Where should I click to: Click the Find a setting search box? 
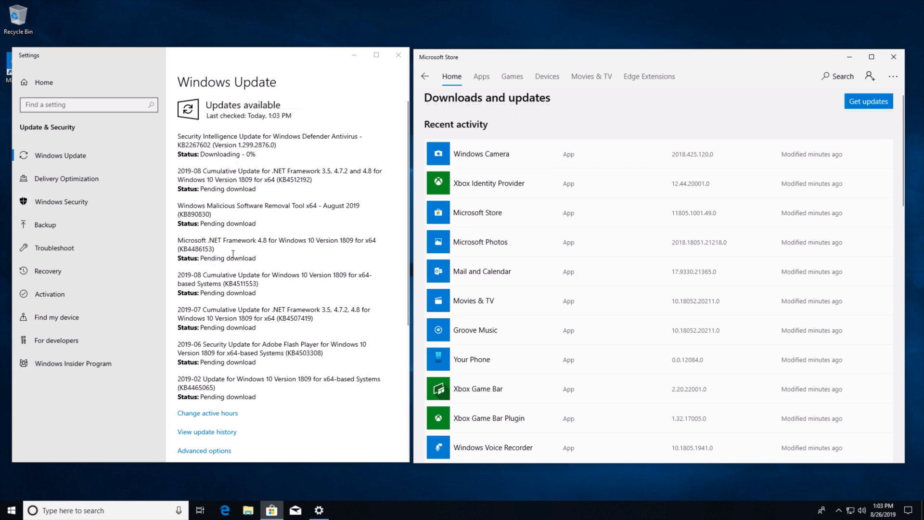point(89,105)
